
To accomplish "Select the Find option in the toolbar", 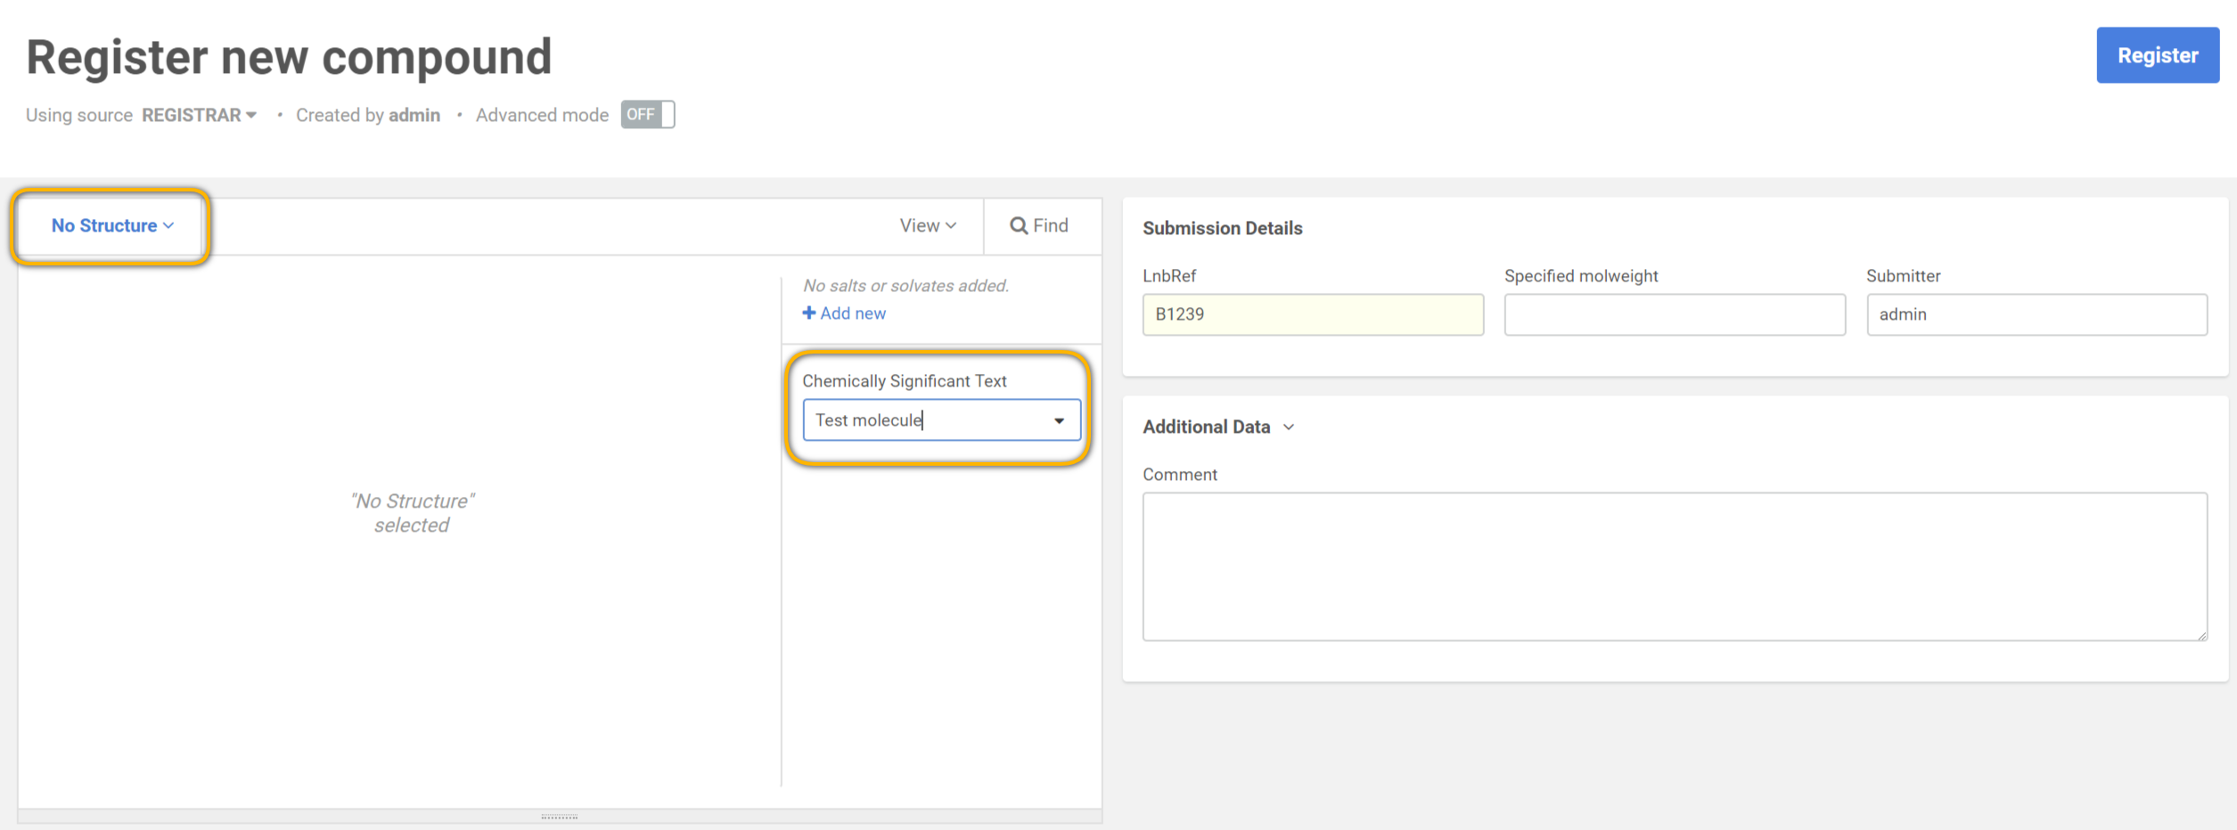I will pyautogui.click(x=1039, y=226).
